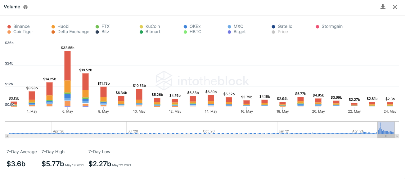Image resolution: width=405 pixels, height=179 pixels.
Task: Click the $3.6b average value
Action: coord(16,164)
